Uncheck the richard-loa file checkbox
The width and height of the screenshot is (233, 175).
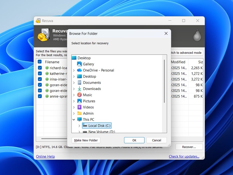[x=40, y=68]
